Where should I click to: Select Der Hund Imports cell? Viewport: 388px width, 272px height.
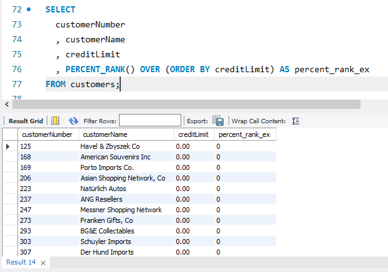[126, 252]
